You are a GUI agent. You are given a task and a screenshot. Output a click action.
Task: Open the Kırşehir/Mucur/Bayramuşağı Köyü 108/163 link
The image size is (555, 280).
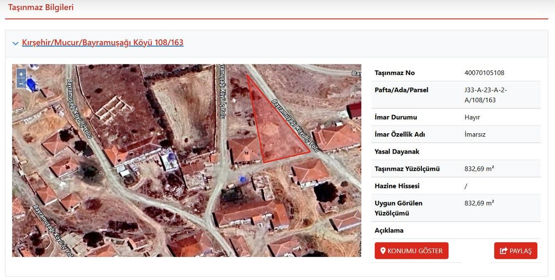click(103, 43)
